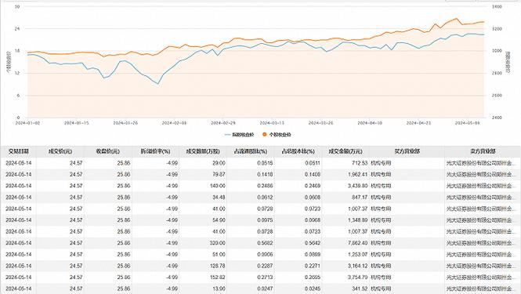
Task: Click the 2024-01-02 date label on chart axis
Action: coord(27,123)
